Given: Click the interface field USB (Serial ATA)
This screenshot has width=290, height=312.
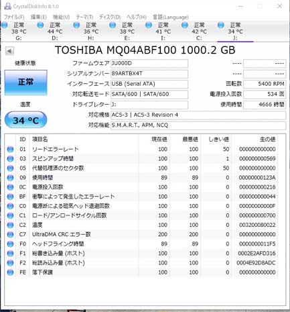Looking at the screenshot, I should [x=149, y=84].
